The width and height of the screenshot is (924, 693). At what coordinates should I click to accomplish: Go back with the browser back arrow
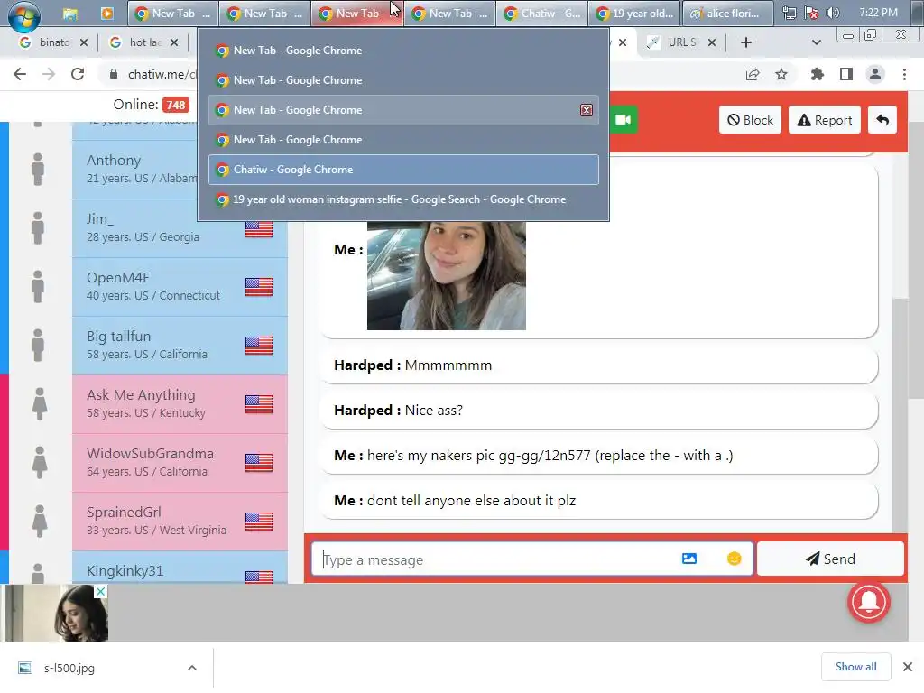(20, 74)
